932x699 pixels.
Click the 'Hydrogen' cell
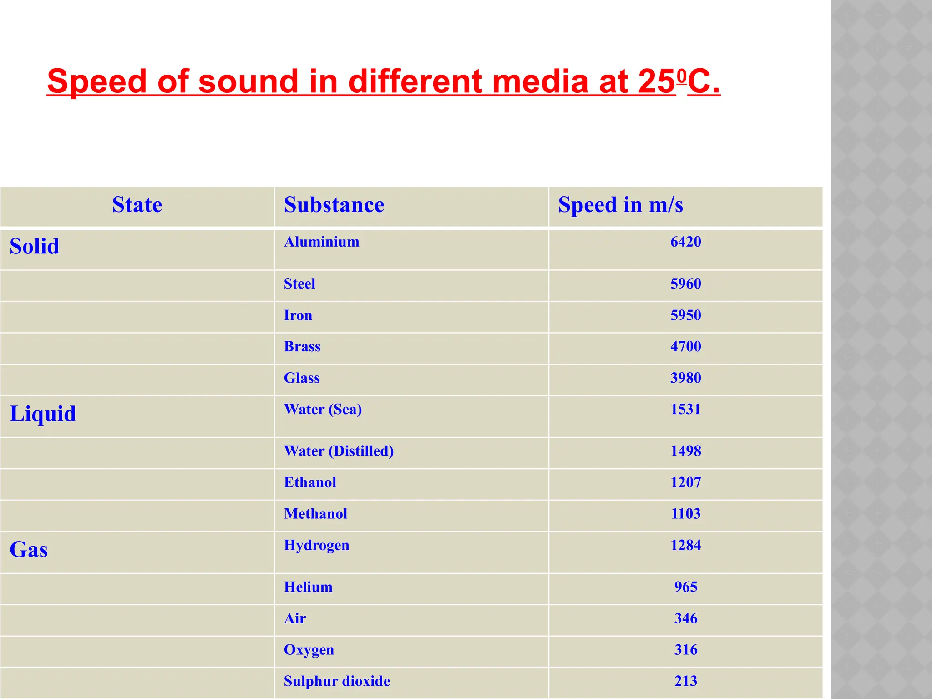[x=411, y=552]
